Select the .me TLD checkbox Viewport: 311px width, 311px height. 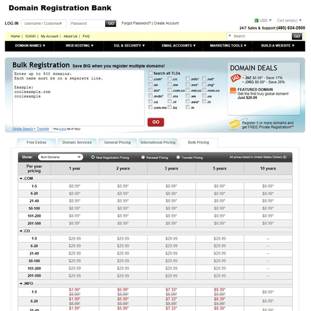[x=169, y=84]
